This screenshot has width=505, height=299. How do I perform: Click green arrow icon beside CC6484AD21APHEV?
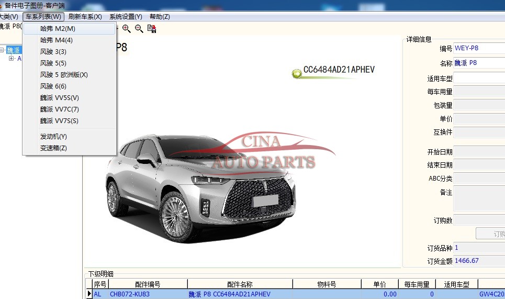[297, 74]
